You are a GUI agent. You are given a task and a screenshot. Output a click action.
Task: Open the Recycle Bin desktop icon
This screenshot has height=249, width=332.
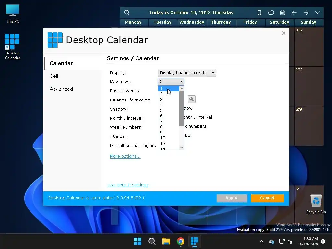click(x=316, y=204)
